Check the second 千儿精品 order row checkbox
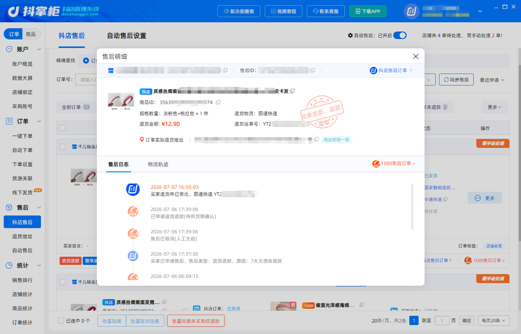521x334 pixels. [63, 282]
